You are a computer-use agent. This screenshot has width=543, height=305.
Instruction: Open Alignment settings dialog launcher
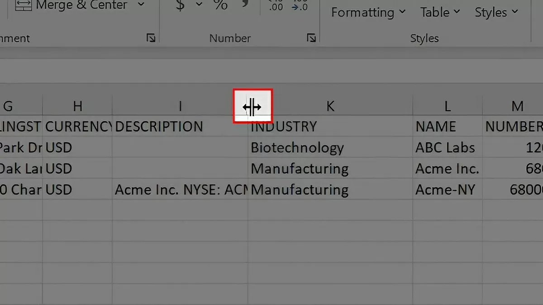[x=151, y=38]
